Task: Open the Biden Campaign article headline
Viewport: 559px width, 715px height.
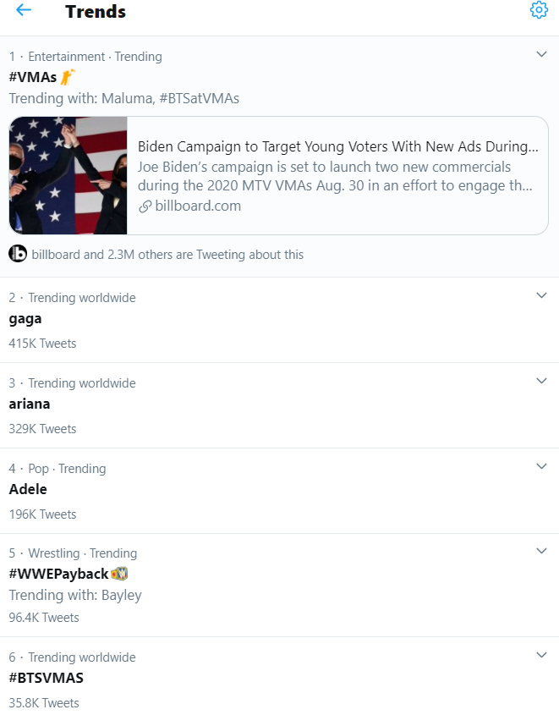Action: 338,146
